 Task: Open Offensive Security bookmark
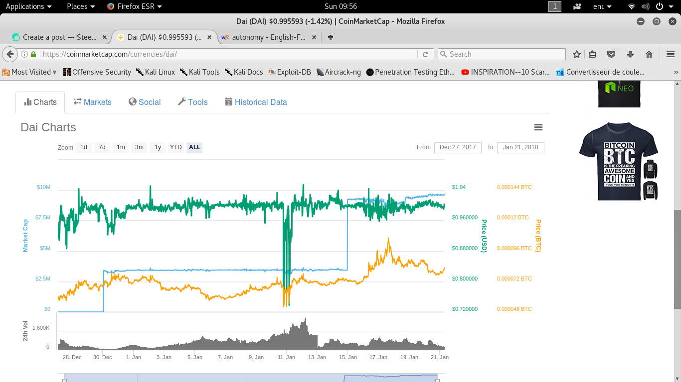click(x=97, y=72)
